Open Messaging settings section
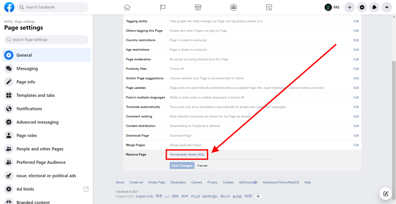 coord(46,69)
